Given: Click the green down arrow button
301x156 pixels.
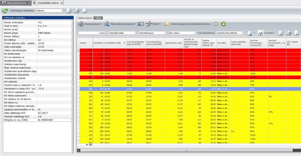Looking at the screenshot, I should (223, 24).
